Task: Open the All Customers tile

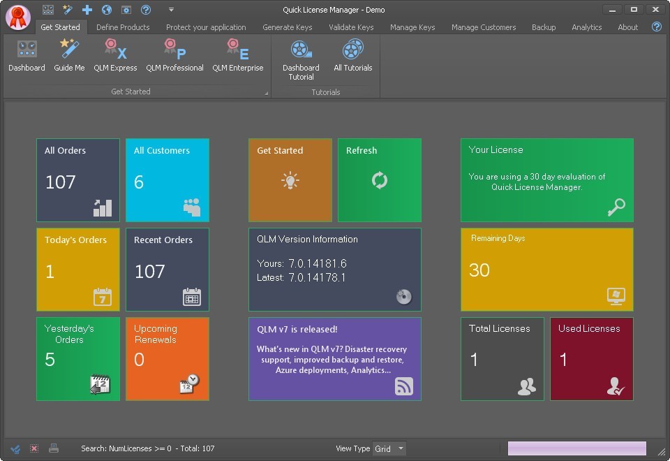Action: [167, 180]
